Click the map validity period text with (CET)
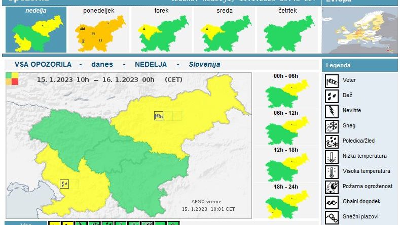Viewport: 400px width, 225px height. tap(110, 80)
